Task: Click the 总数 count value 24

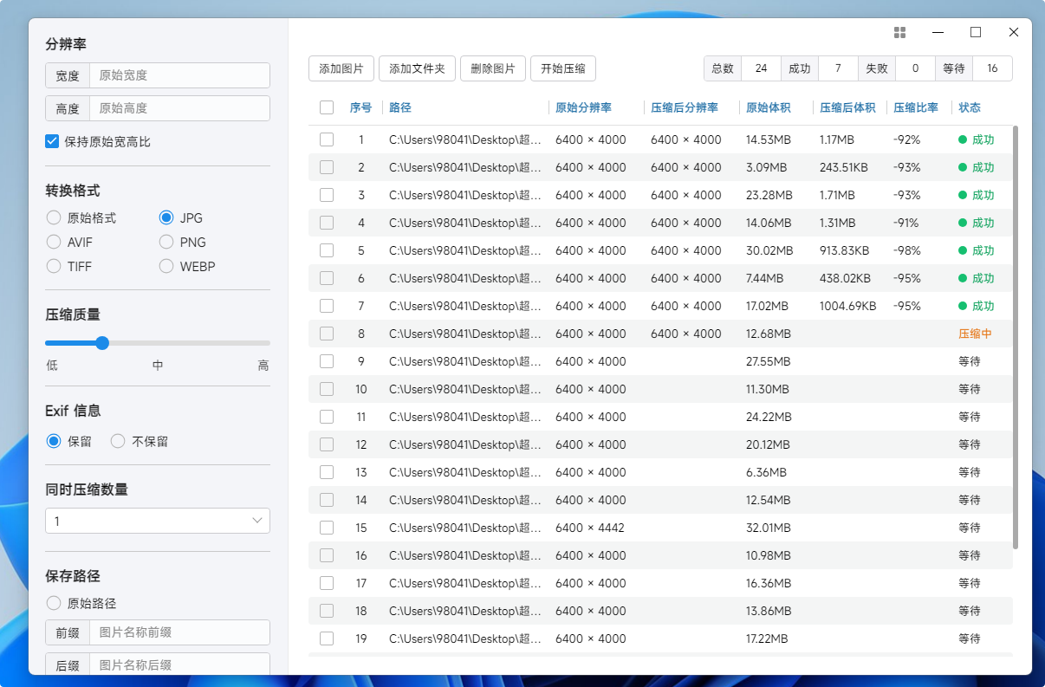Action: click(x=761, y=68)
